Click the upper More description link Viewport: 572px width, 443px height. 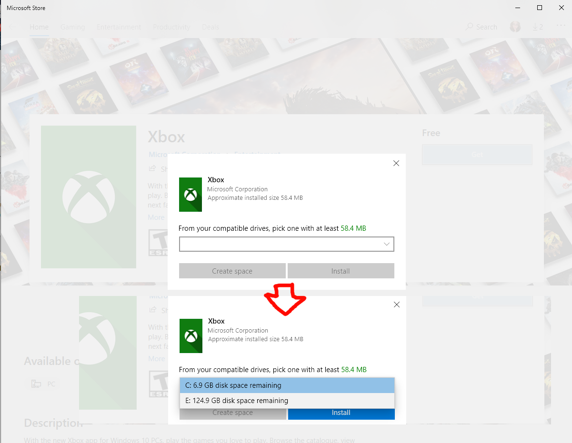point(156,217)
